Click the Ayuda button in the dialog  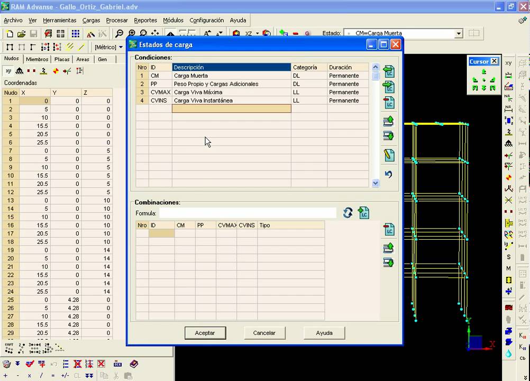click(324, 333)
